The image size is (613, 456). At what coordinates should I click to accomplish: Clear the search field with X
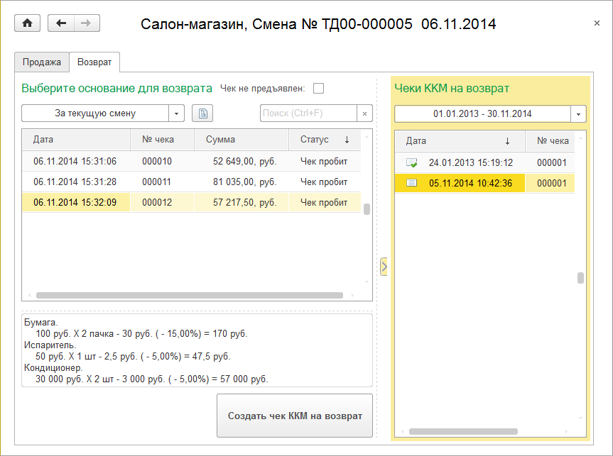coord(365,113)
